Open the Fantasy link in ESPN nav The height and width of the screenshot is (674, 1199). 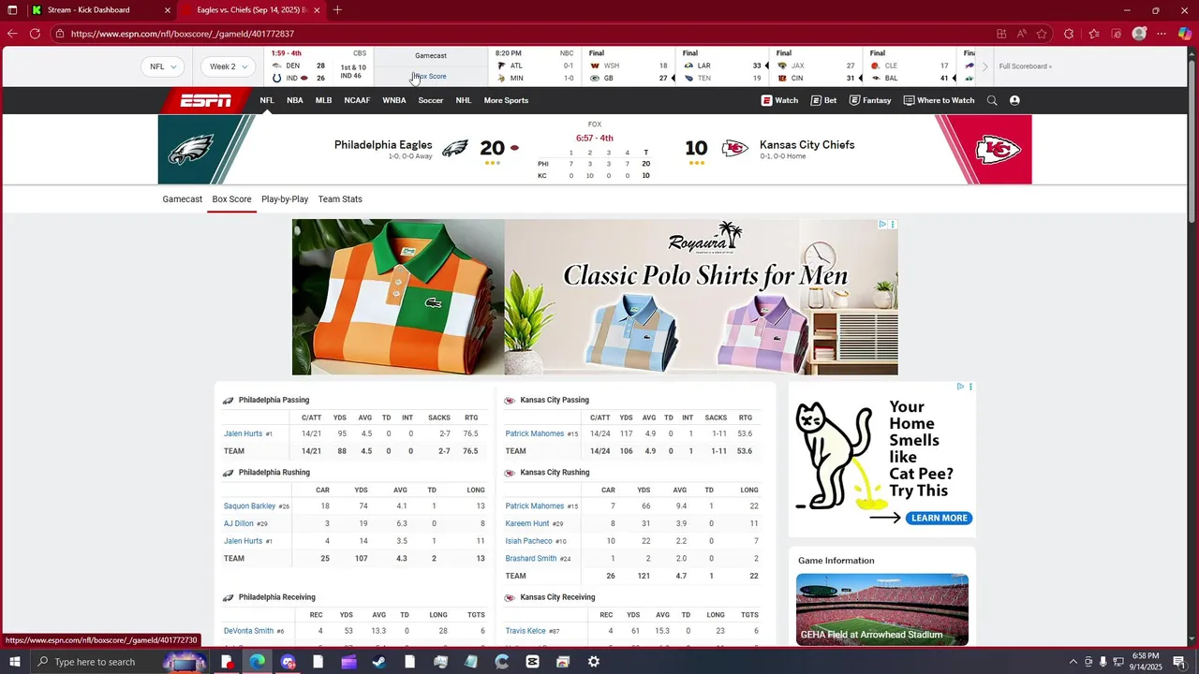pos(870,100)
